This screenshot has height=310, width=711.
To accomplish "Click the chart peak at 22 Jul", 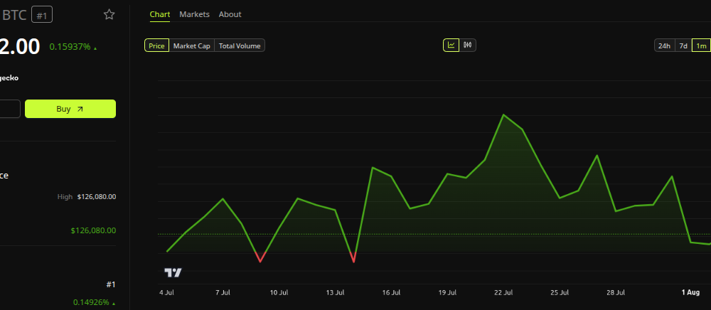I will click(x=503, y=114).
